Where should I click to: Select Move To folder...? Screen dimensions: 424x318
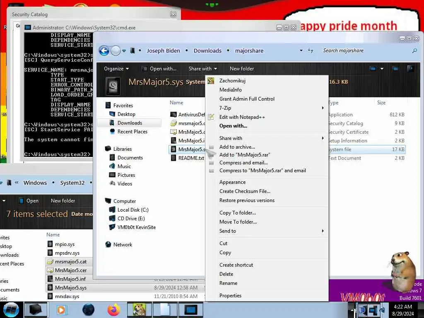pos(267,222)
